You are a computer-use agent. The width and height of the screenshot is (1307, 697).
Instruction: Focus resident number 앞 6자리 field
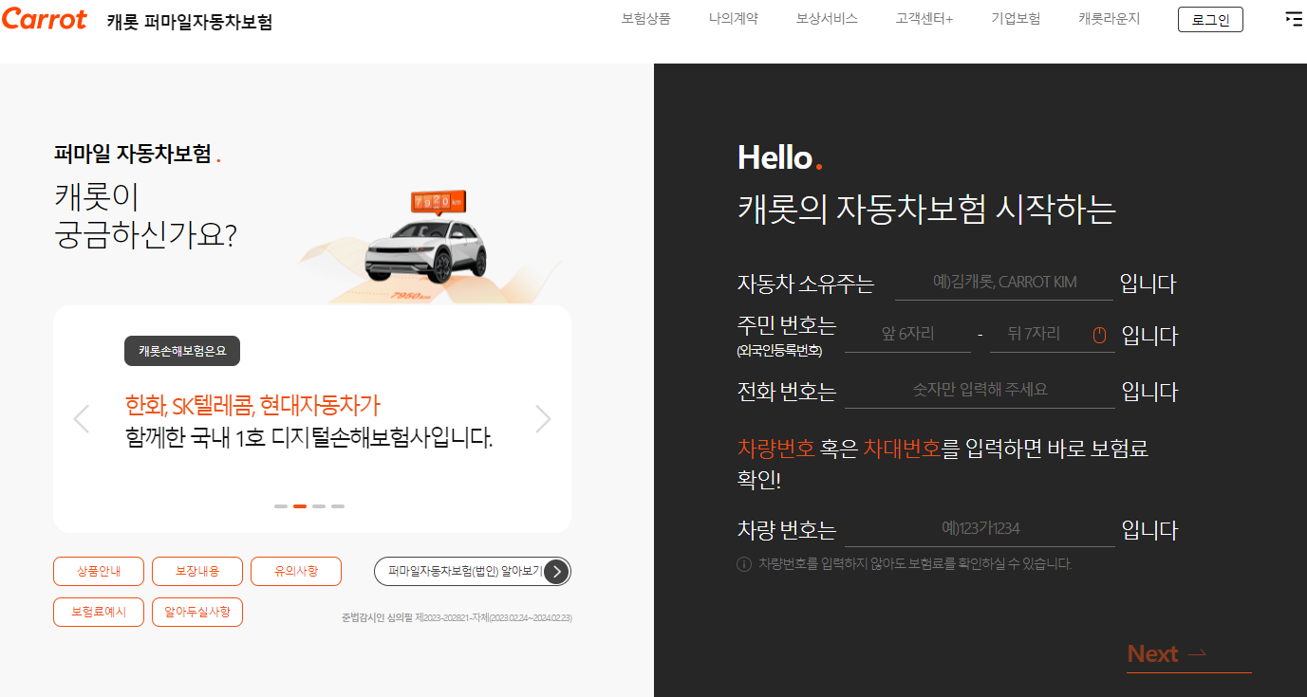[x=907, y=335]
